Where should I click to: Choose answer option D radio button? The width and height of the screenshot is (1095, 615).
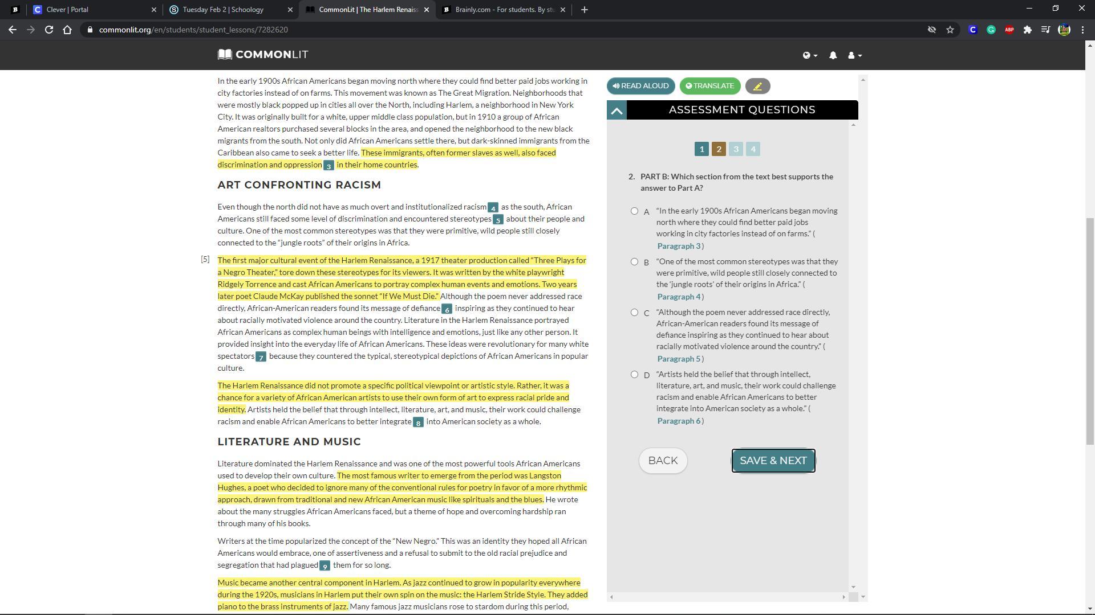(634, 375)
